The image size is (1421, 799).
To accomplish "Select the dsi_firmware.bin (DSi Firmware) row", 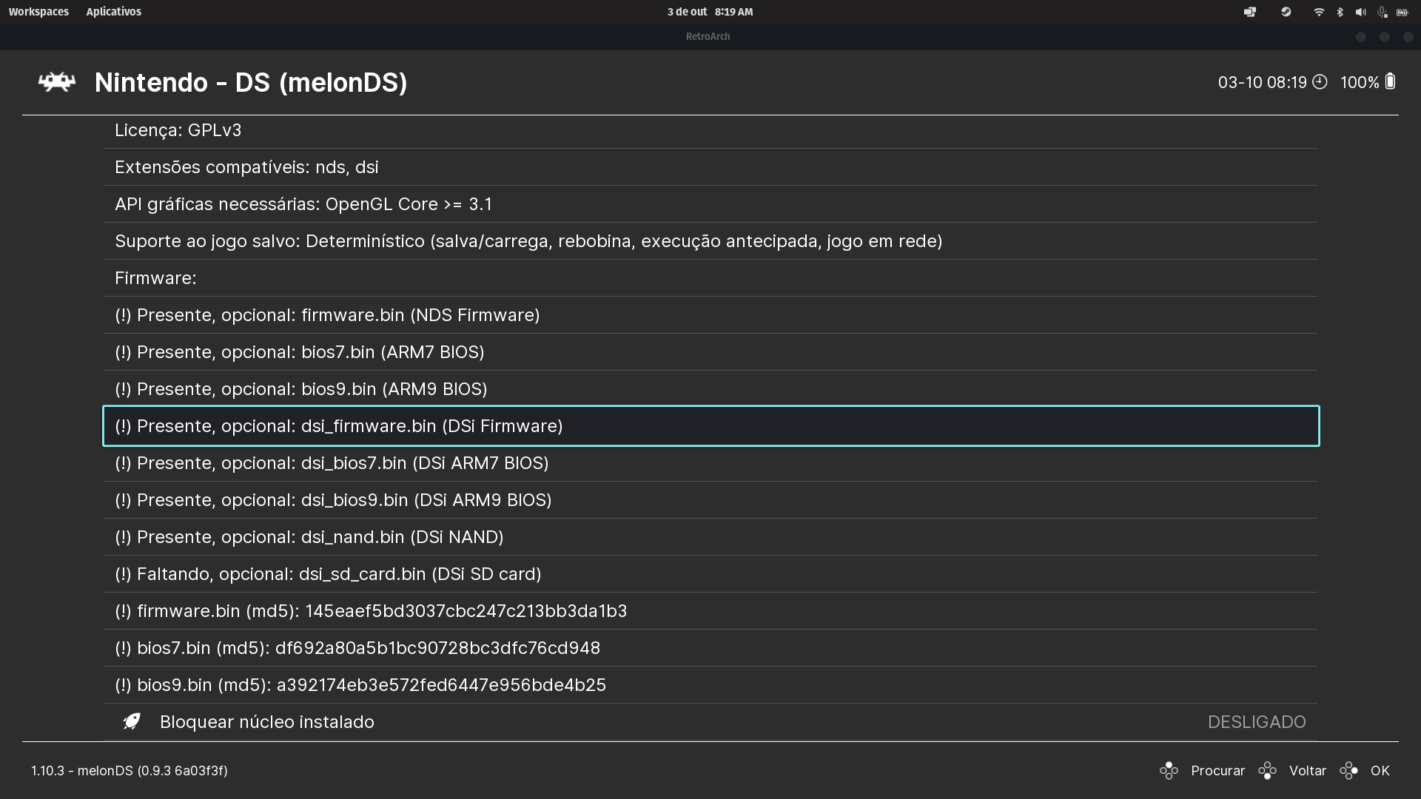I will click(x=710, y=426).
